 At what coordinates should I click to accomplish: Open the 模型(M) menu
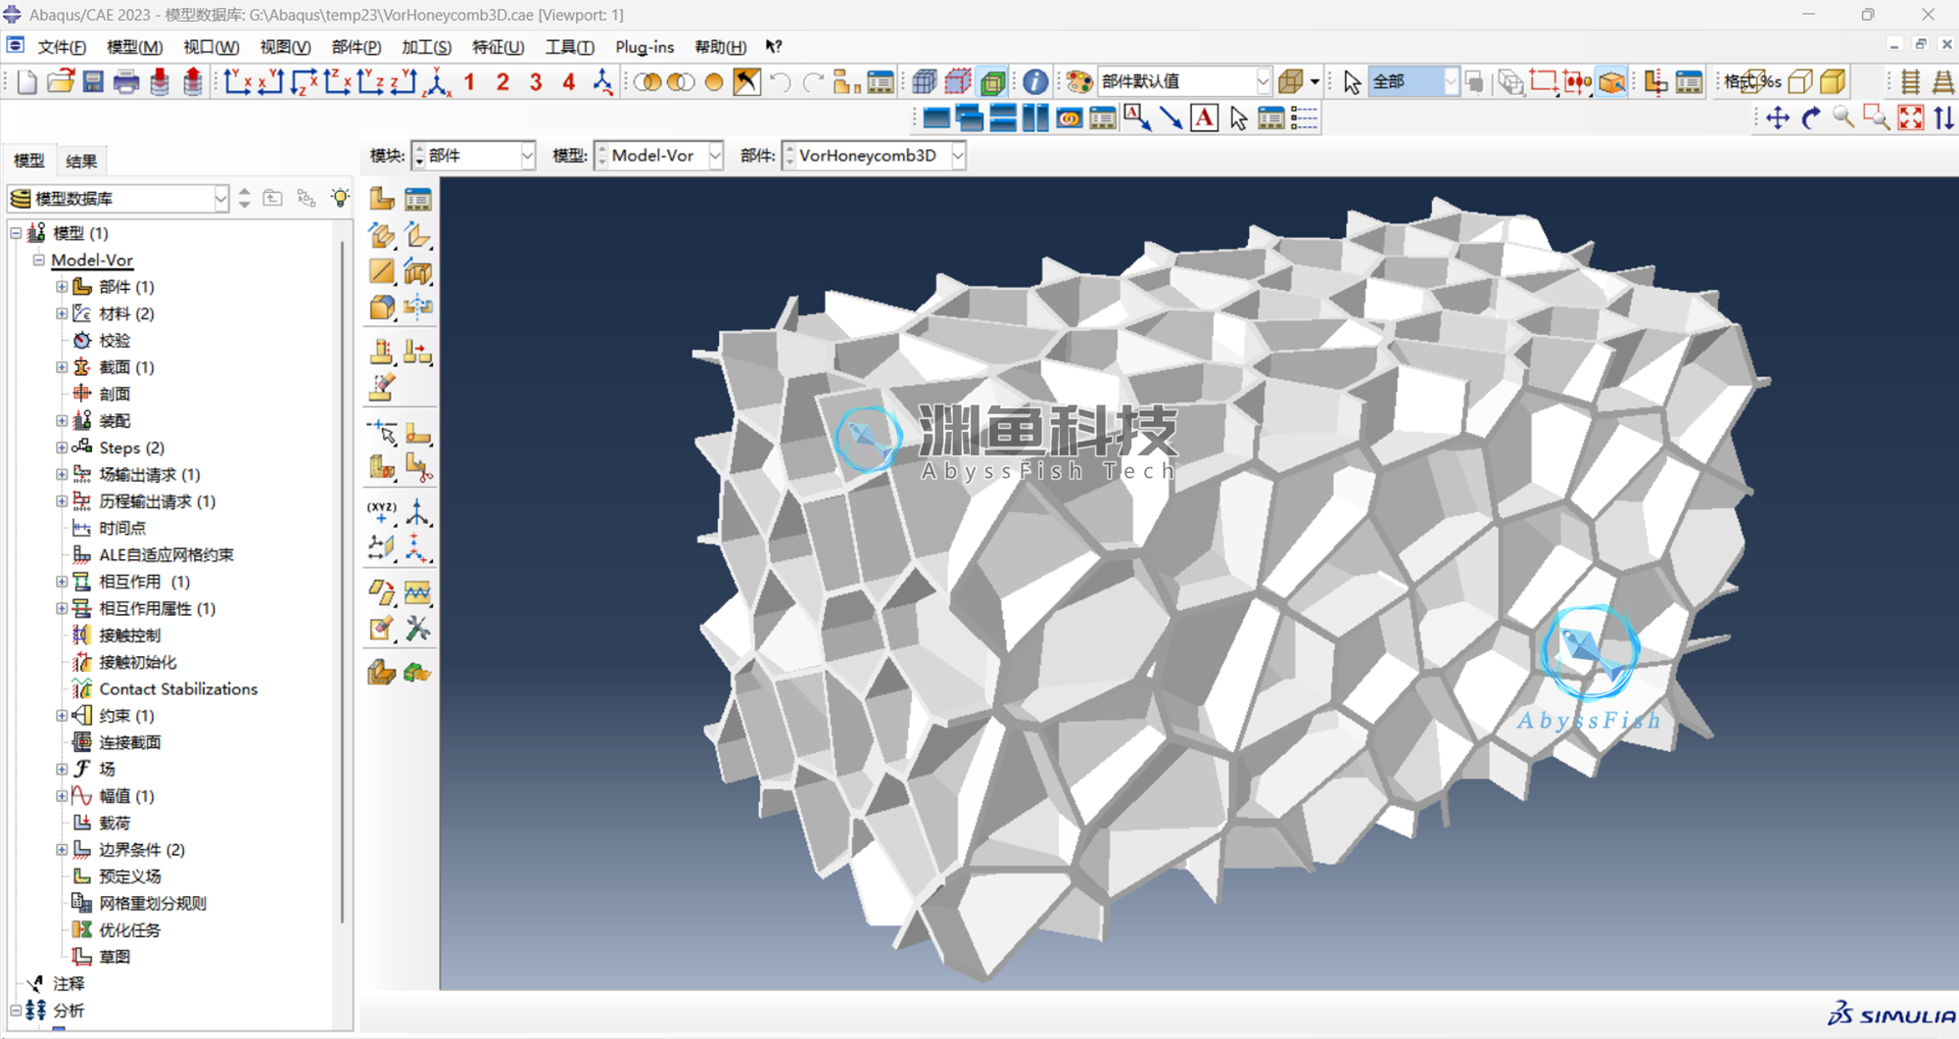pos(134,47)
